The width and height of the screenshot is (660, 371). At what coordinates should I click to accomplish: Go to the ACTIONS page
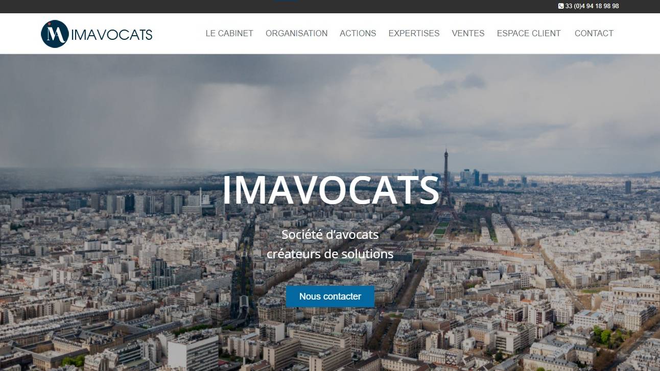[358, 33]
